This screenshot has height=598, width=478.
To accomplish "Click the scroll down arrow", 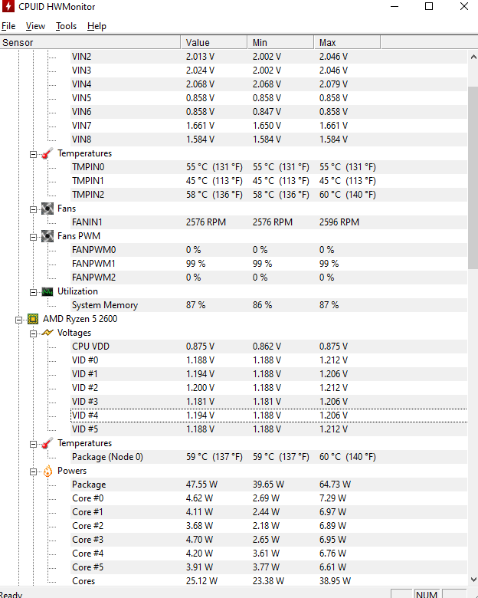I will [x=473, y=580].
